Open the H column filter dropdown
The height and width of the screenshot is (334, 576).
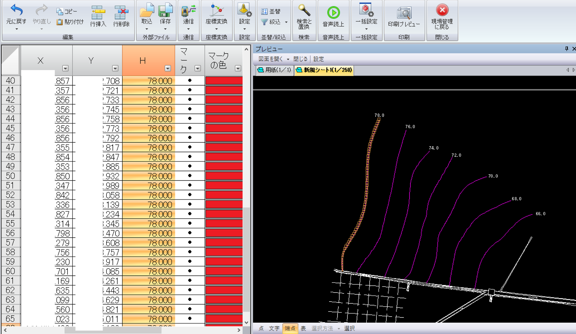(x=168, y=68)
